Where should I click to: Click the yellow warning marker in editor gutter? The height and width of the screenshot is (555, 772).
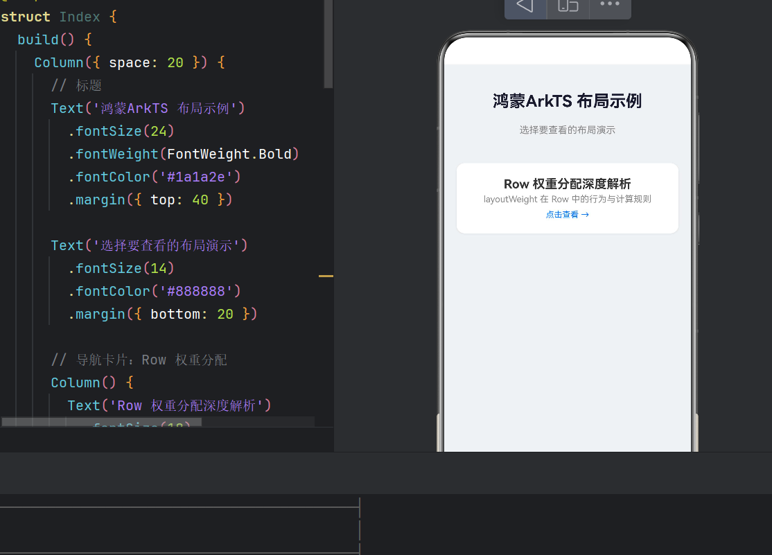326,276
